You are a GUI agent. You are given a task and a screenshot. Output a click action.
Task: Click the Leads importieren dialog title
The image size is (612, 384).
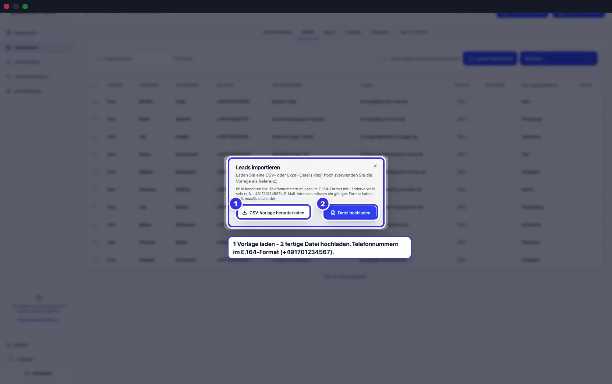tap(258, 167)
